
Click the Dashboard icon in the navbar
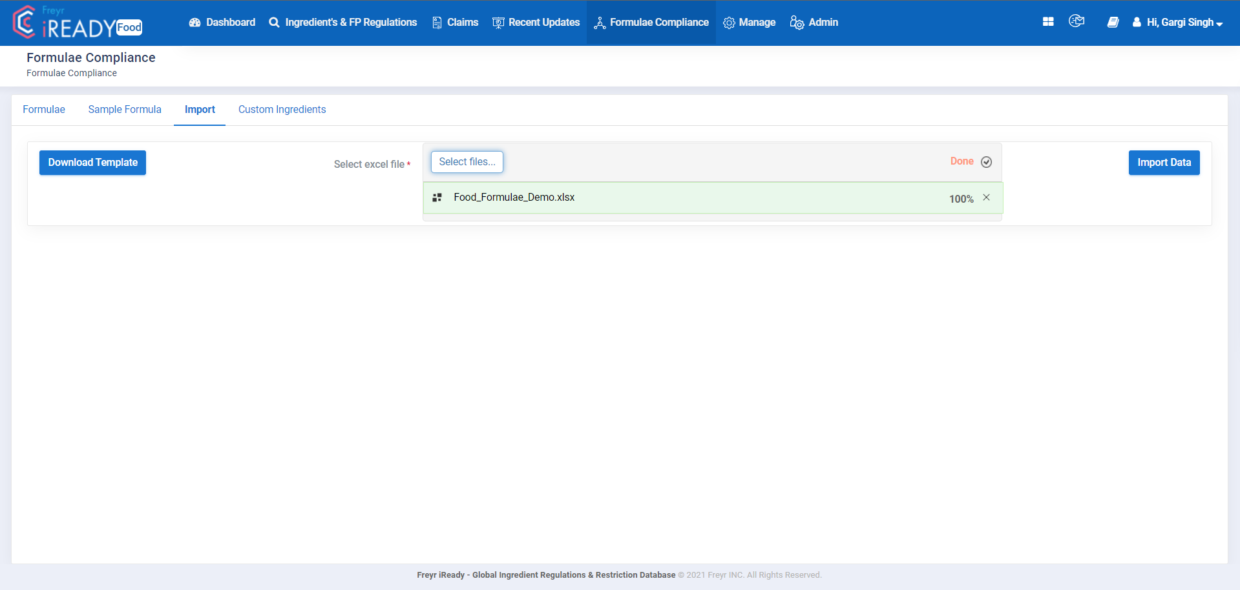pos(194,22)
